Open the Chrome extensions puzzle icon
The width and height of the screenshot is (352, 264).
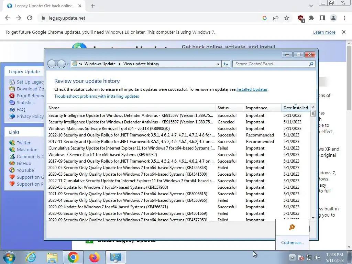311,18
